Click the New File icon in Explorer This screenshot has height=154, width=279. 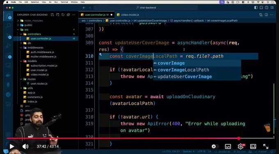pos(53,15)
